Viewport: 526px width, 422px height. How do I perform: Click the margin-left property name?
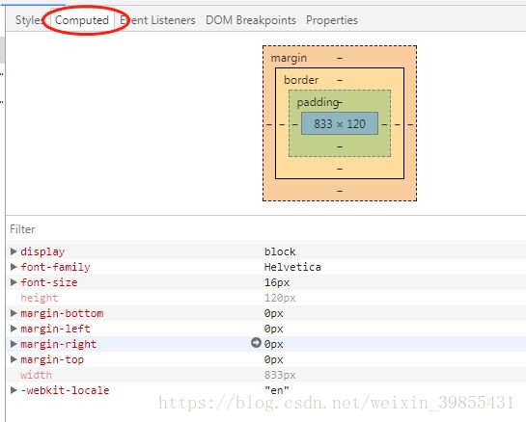(55, 329)
